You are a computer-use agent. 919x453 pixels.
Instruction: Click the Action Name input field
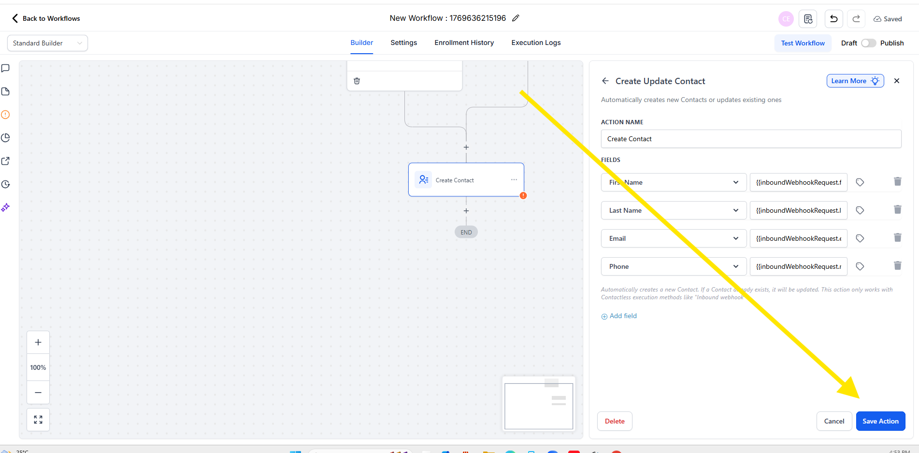pos(751,139)
